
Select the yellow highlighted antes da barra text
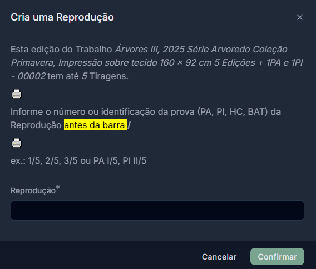tap(96, 125)
